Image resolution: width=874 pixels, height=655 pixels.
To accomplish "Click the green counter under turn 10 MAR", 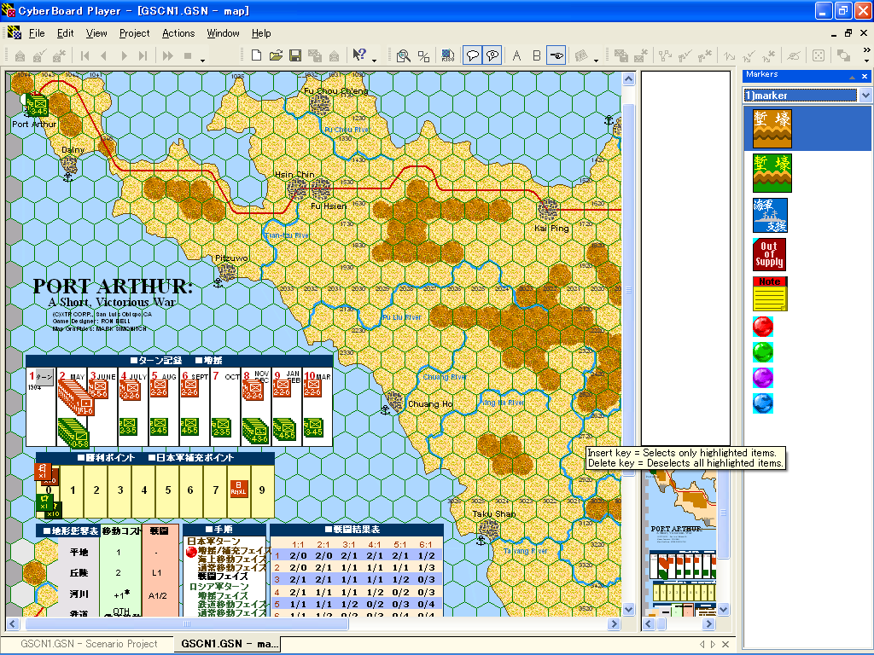I will pyautogui.click(x=313, y=428).
